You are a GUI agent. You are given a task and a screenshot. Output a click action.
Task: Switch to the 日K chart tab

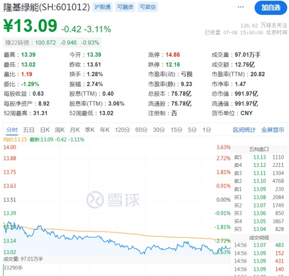(x=45, y=130)
